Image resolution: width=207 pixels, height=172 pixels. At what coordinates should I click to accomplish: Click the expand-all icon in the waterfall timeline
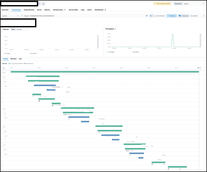tap(4, 68)
